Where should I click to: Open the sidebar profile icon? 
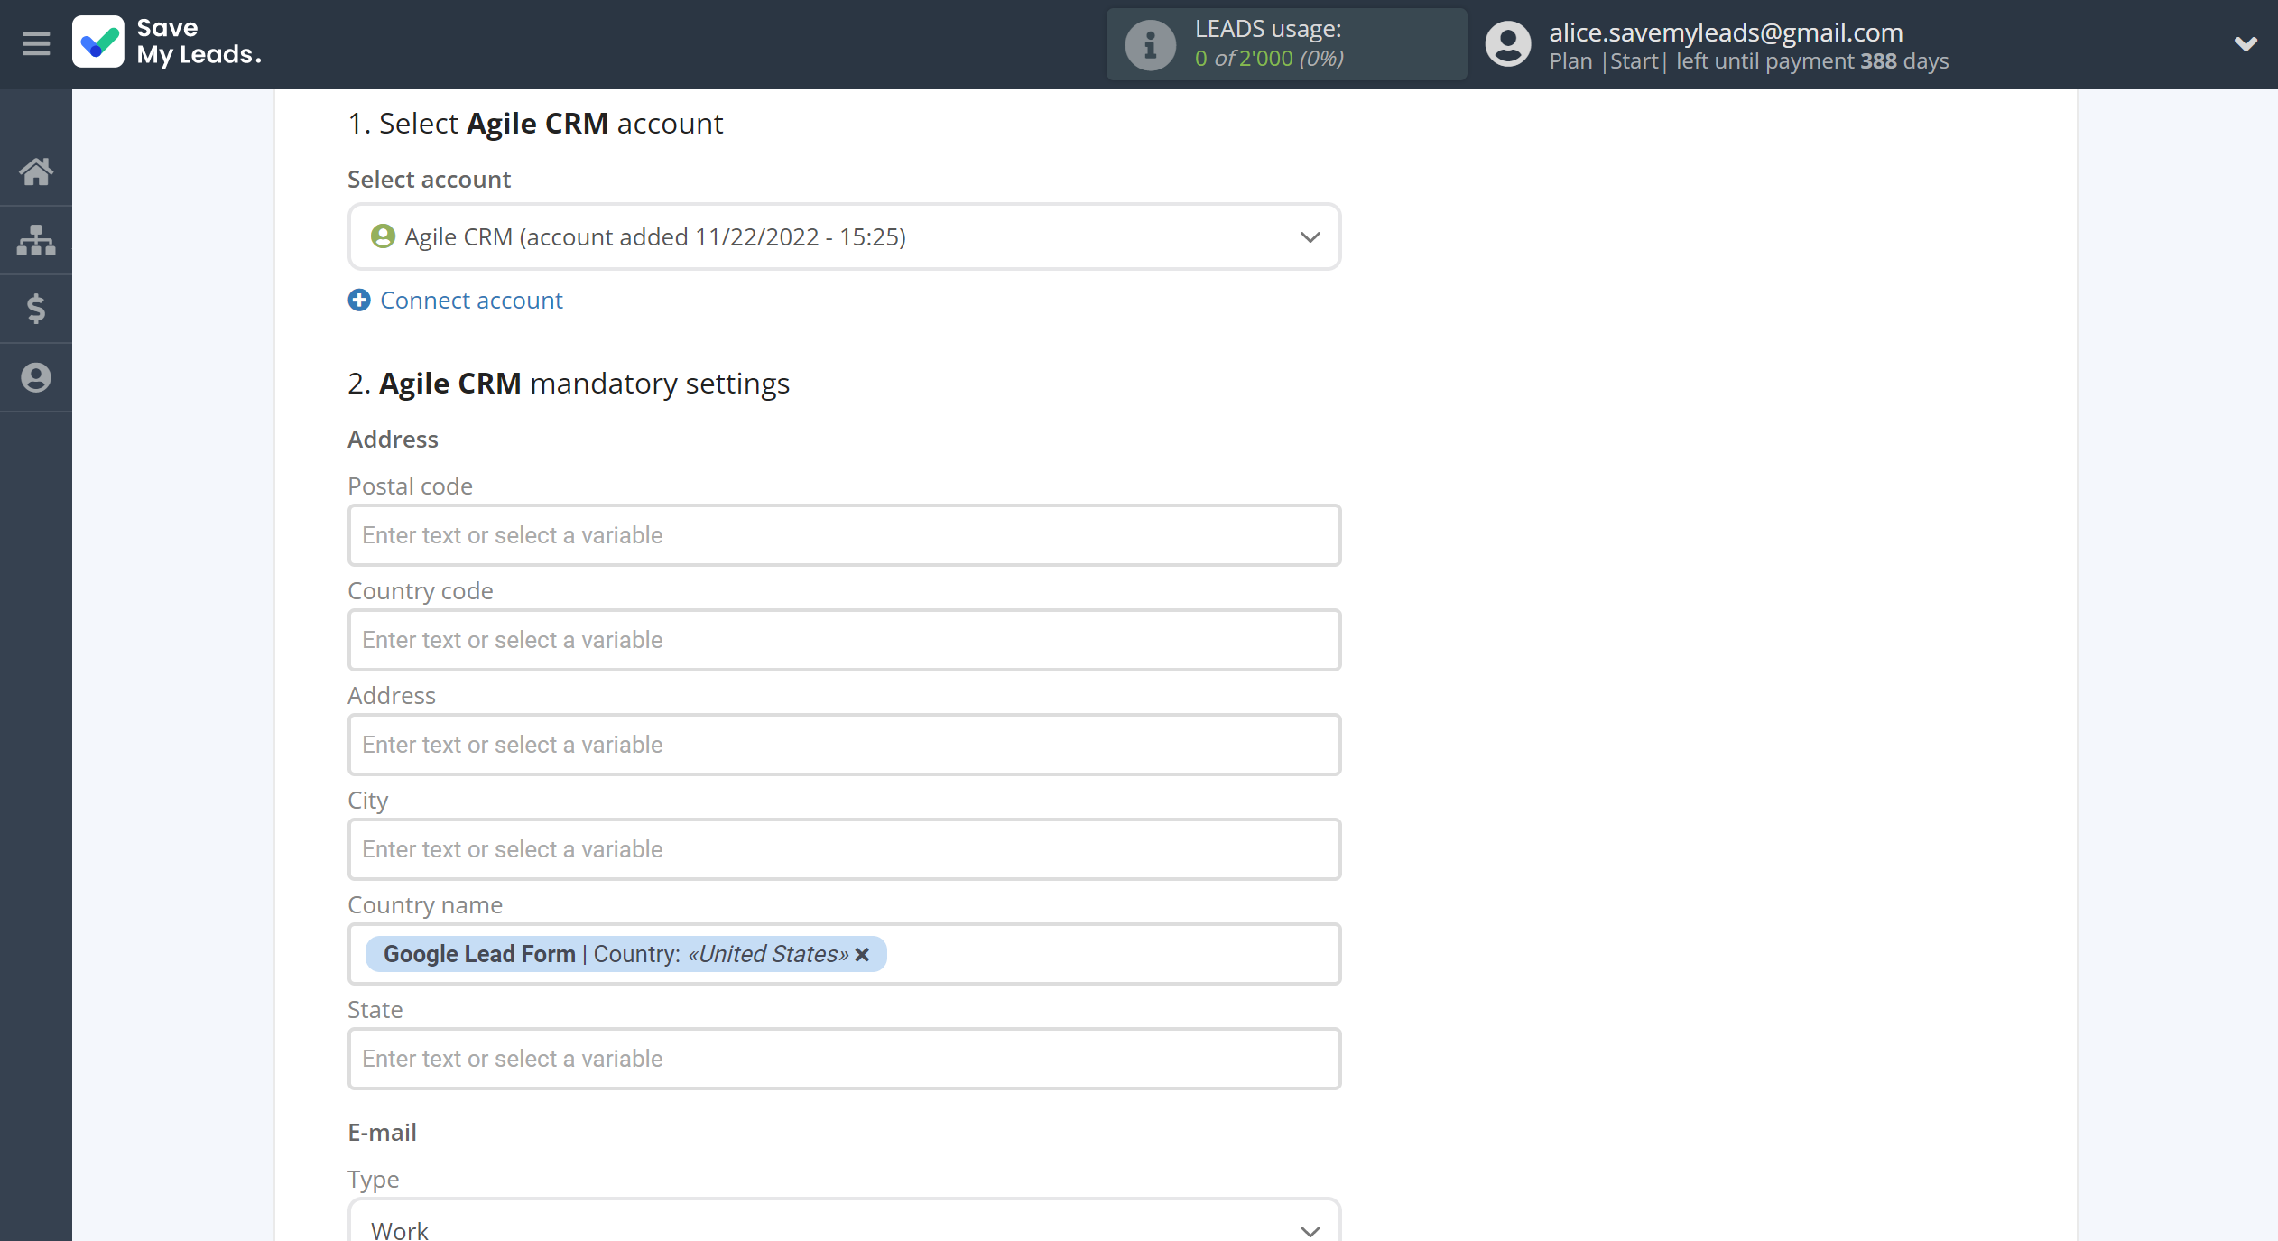pyautogui.click(x=36, y=377)
